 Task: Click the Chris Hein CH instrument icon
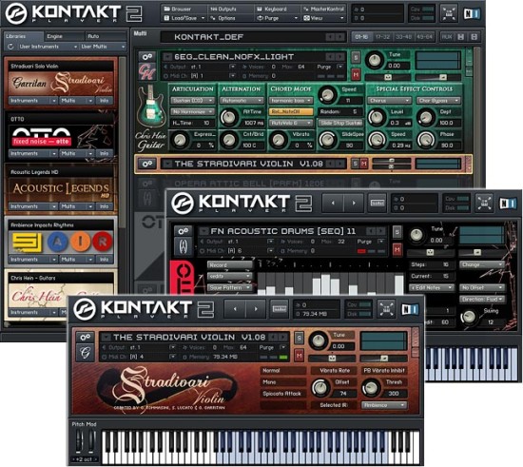(147, 71)
